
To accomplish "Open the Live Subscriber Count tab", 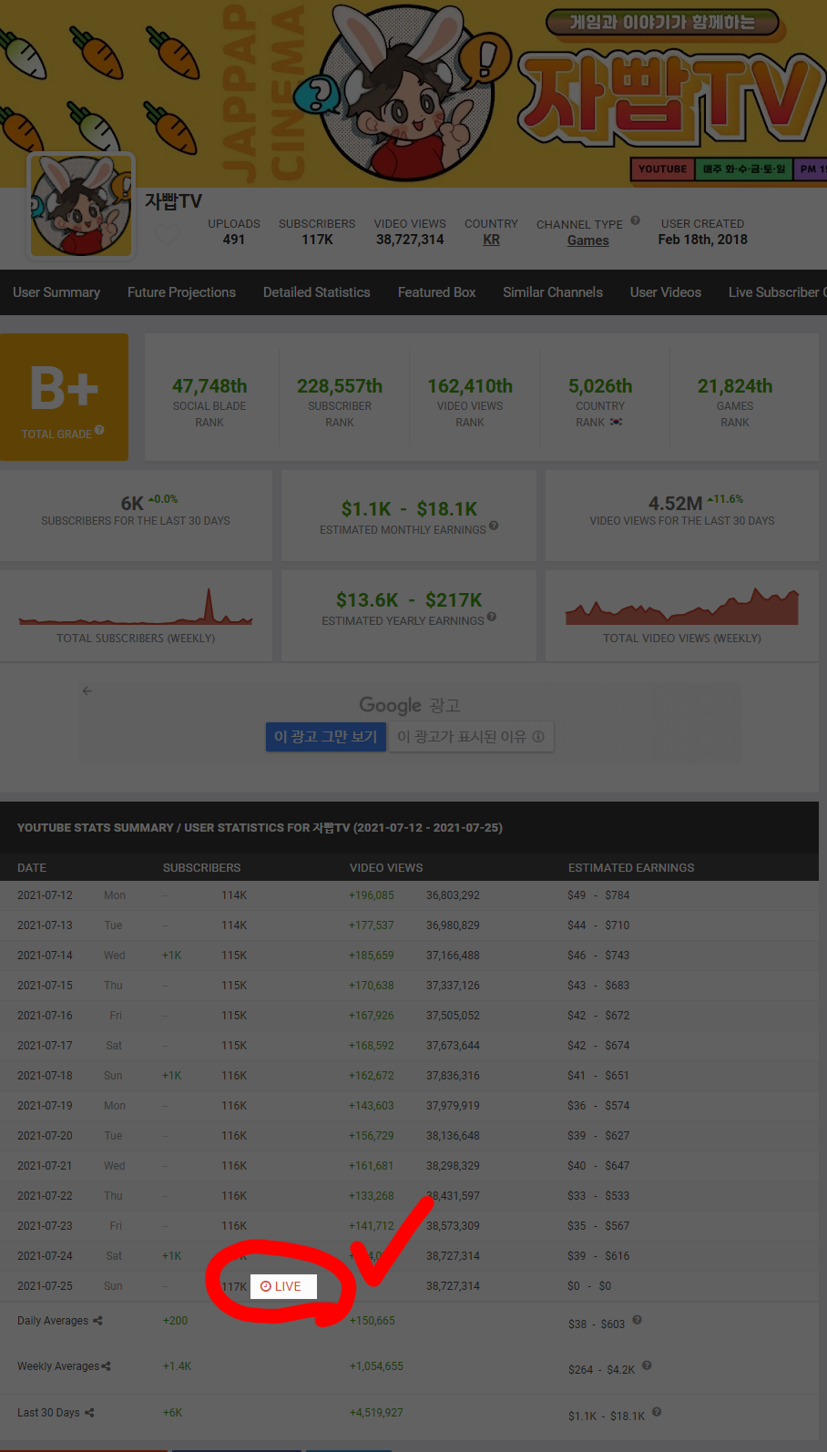I will coord(777,292).
